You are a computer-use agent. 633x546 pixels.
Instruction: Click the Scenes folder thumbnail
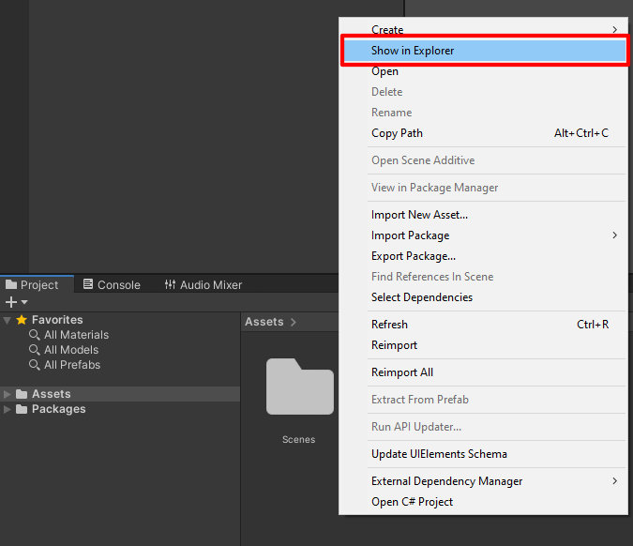coord(299,387)
